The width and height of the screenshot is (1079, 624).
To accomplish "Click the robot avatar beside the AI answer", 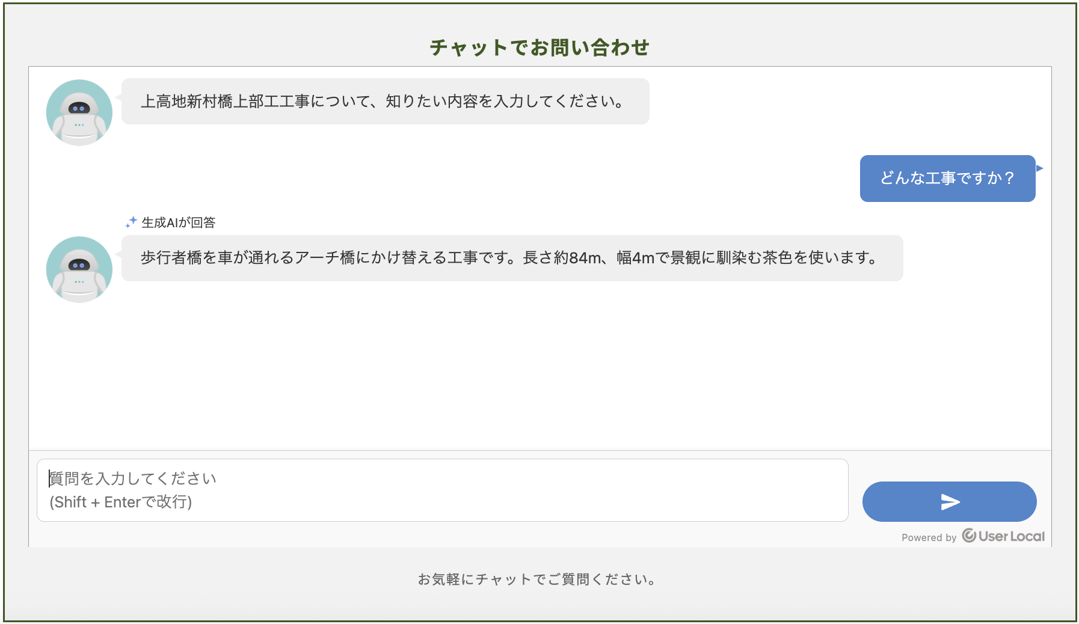I will (x=79, y=269).
